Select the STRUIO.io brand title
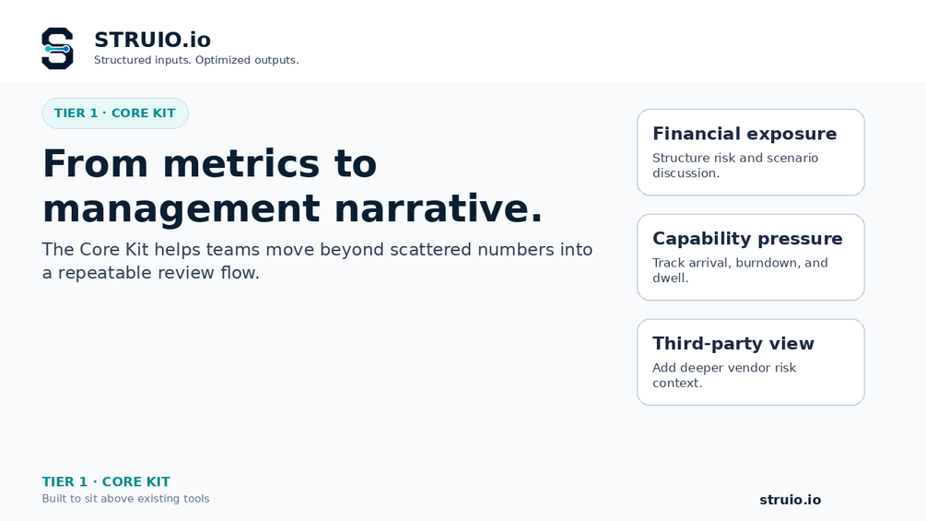 pos(152,40)
